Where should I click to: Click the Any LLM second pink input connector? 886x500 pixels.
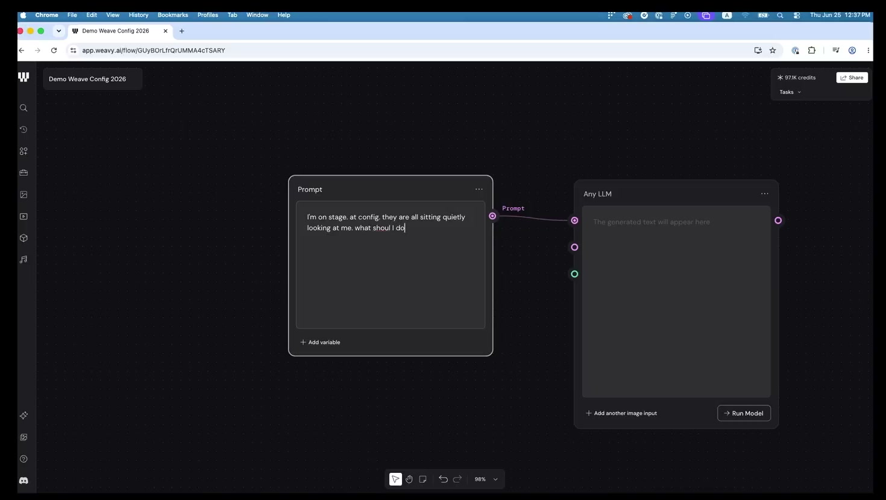coord(574,247)
